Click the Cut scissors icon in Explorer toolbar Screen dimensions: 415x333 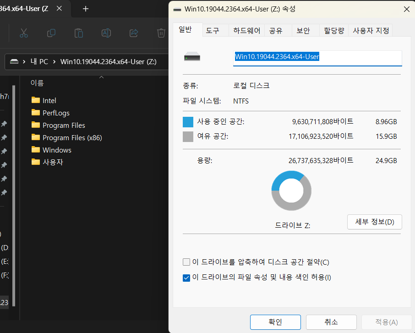(x=23, y=33)
